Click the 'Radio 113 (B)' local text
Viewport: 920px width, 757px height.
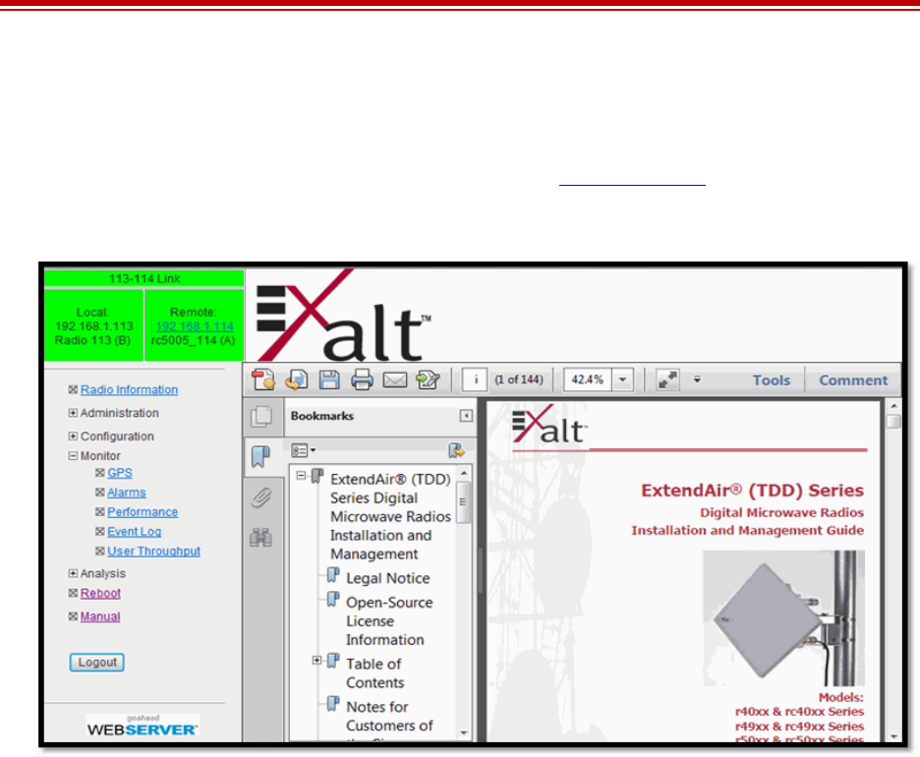92,340
